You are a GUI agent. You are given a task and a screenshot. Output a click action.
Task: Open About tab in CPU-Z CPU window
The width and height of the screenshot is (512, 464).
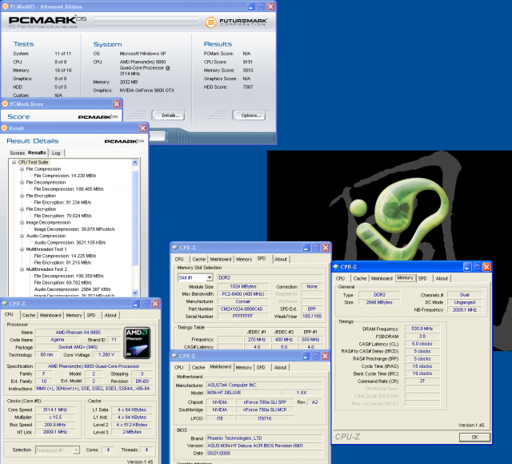pyautogui.click(x=110, y=315)
